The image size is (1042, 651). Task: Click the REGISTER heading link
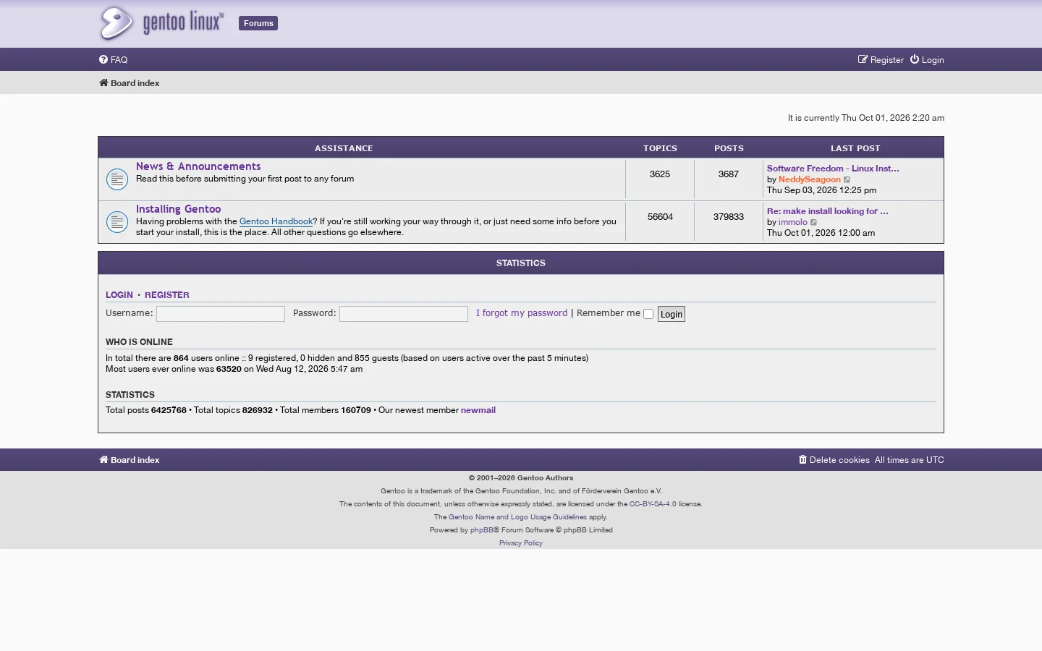point(167,295)
